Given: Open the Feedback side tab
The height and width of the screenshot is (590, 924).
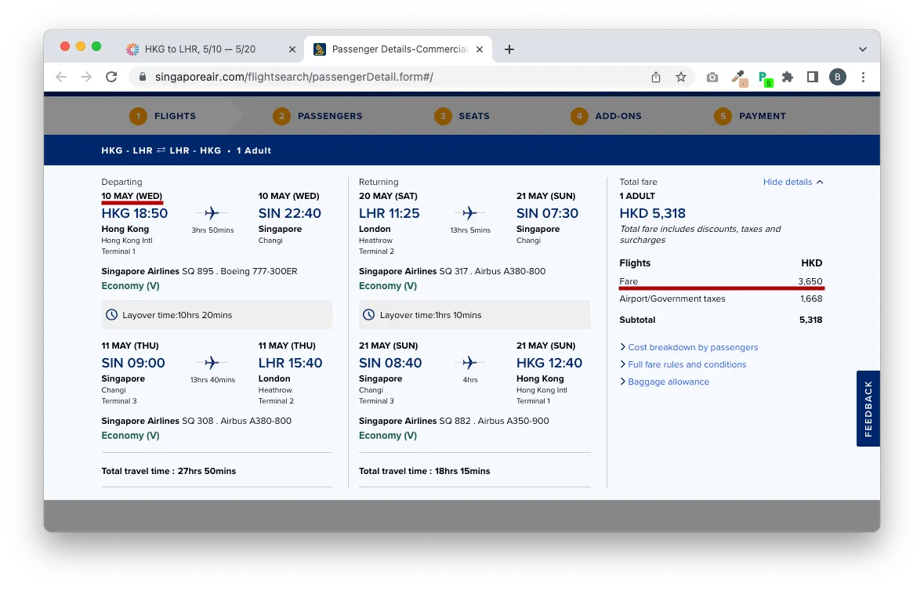Looking at the screenshot, I should (x=868, y=408).
